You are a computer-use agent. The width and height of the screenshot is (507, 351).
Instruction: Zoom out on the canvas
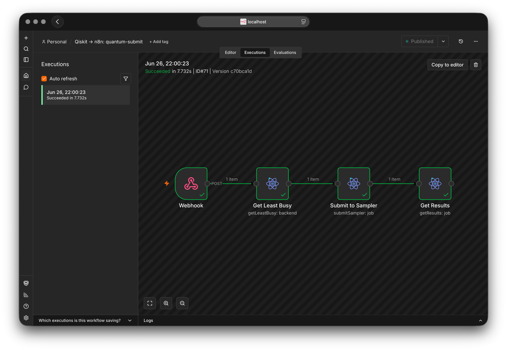[x=182, y=303]
